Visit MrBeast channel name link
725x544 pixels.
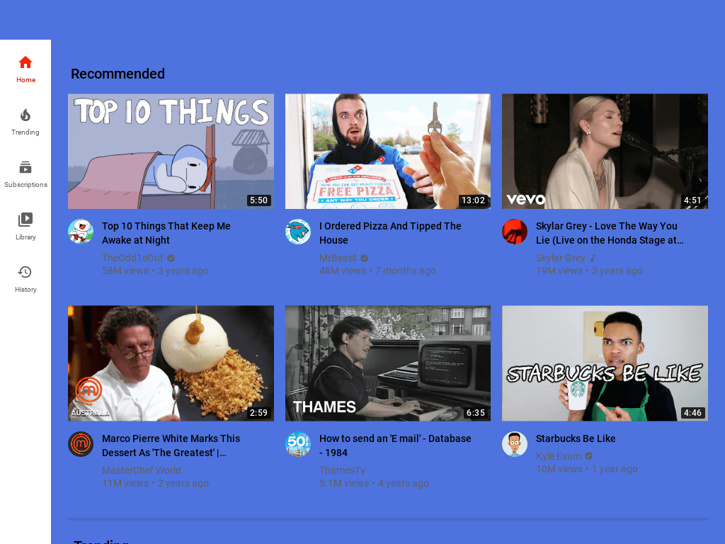click(338, 258)
